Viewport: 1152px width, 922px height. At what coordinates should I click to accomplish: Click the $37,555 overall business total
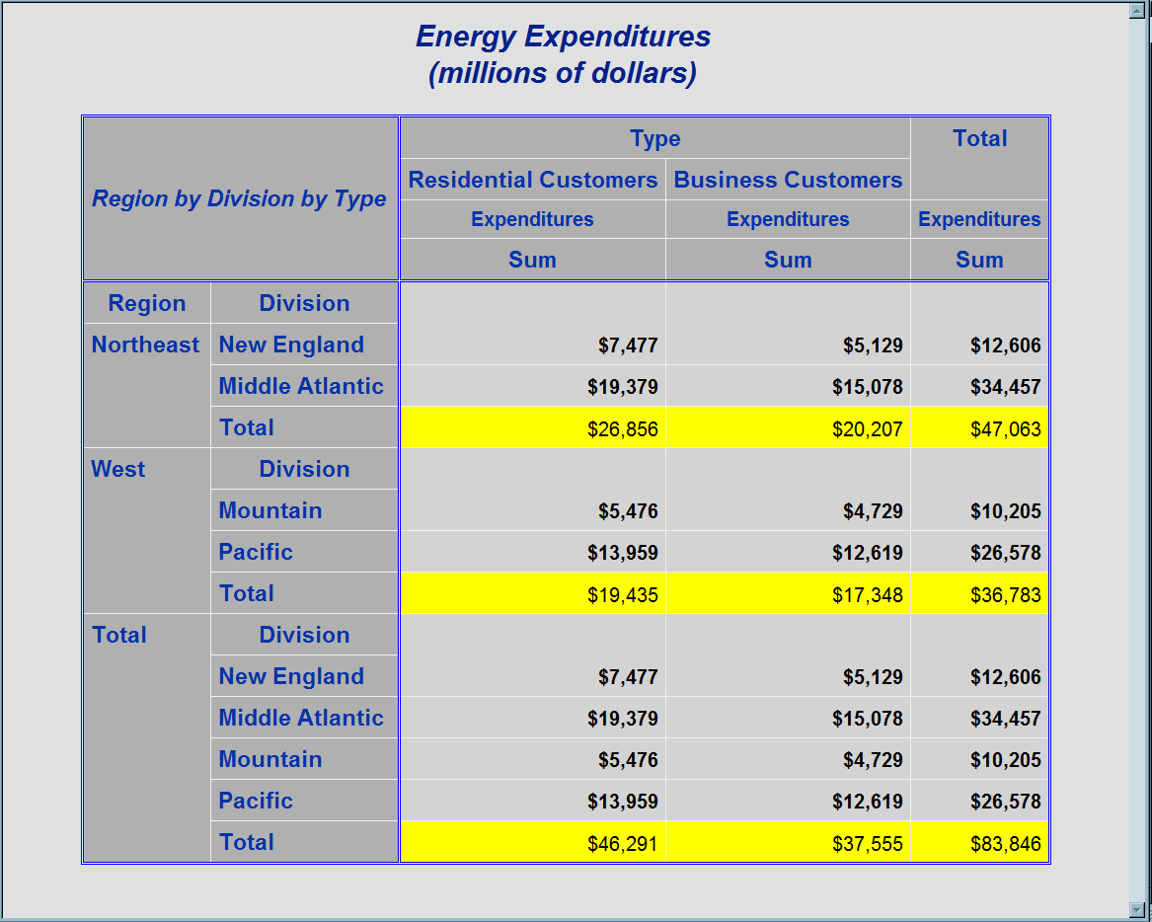(788, 843)
